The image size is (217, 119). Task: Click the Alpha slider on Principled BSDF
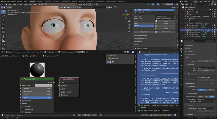tap(37, 98)
